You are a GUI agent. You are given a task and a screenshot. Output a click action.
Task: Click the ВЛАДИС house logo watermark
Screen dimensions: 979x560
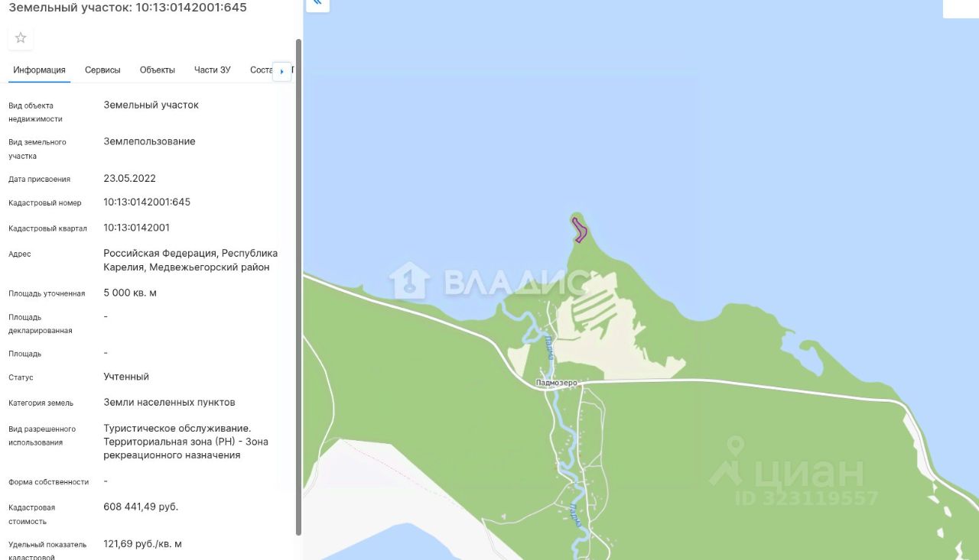click(410, 280)
